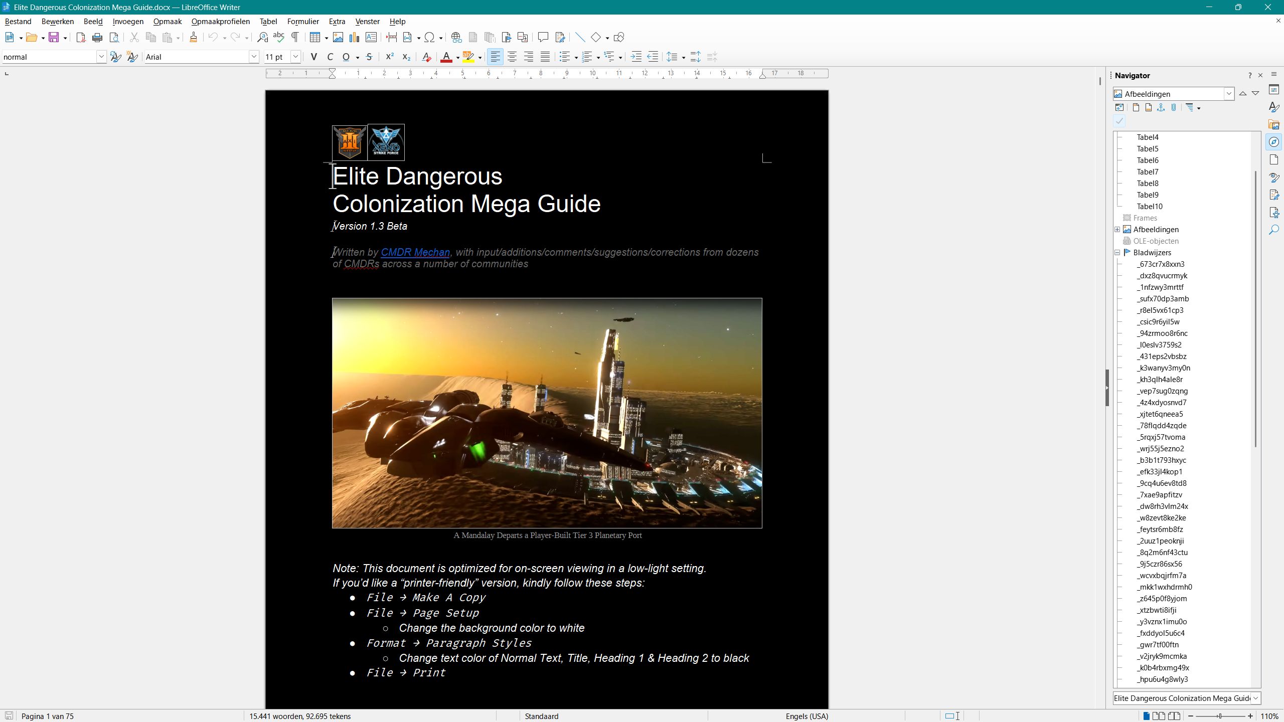Click the Clone Formatting paintbrush
The width and height of the screenshot is (1284, 722).
193,37
